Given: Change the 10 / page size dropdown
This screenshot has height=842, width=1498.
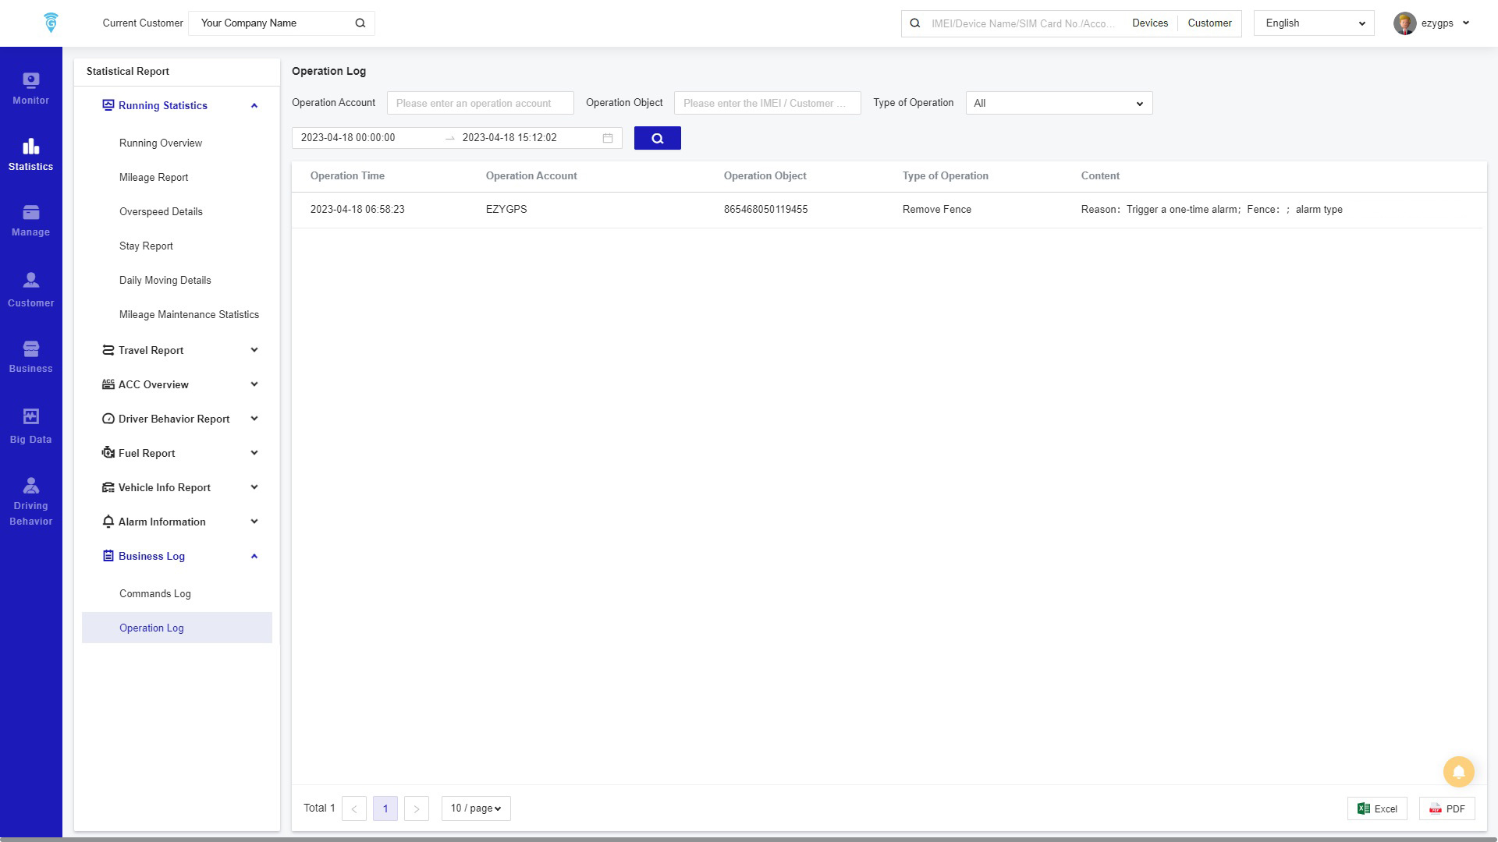Looking at the screenshot, I should [x=476, y=808].
